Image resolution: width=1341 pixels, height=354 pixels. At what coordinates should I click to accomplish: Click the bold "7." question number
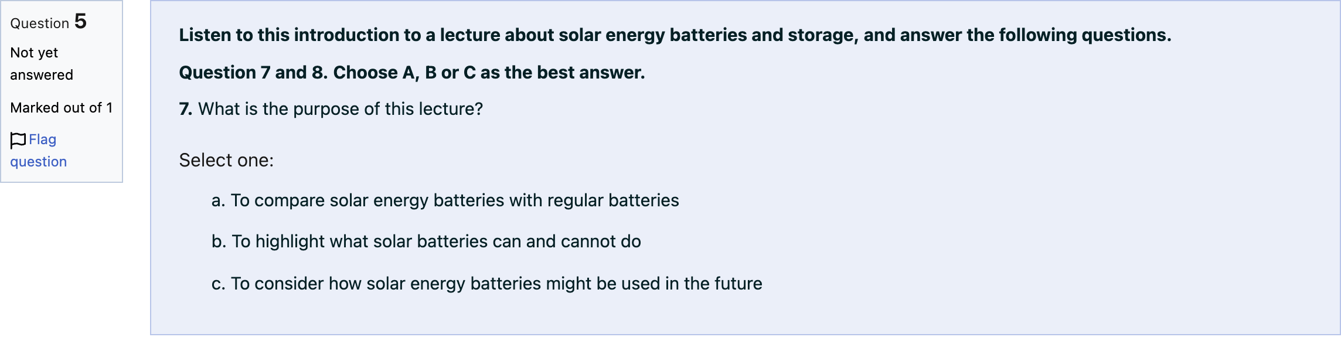click(x=186, y=109)
